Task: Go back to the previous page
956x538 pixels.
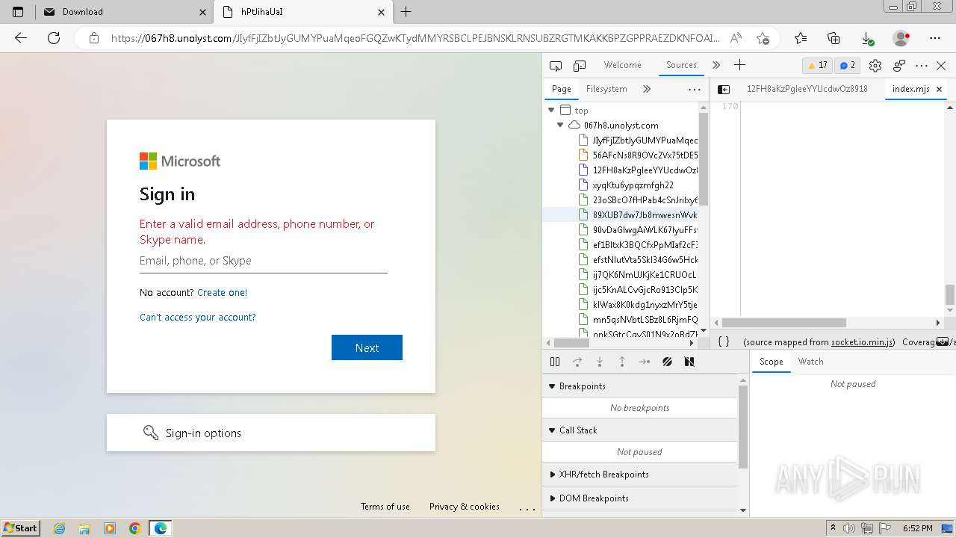Action: (21, 38)
